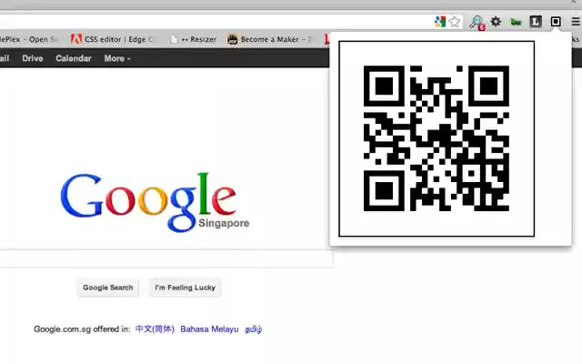Open the gear extension icon

496,22
